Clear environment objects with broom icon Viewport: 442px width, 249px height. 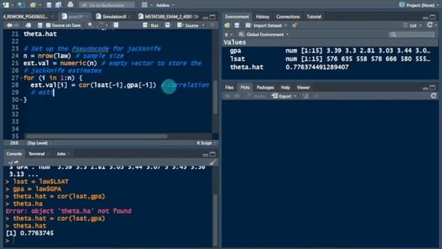coord(295,26)
